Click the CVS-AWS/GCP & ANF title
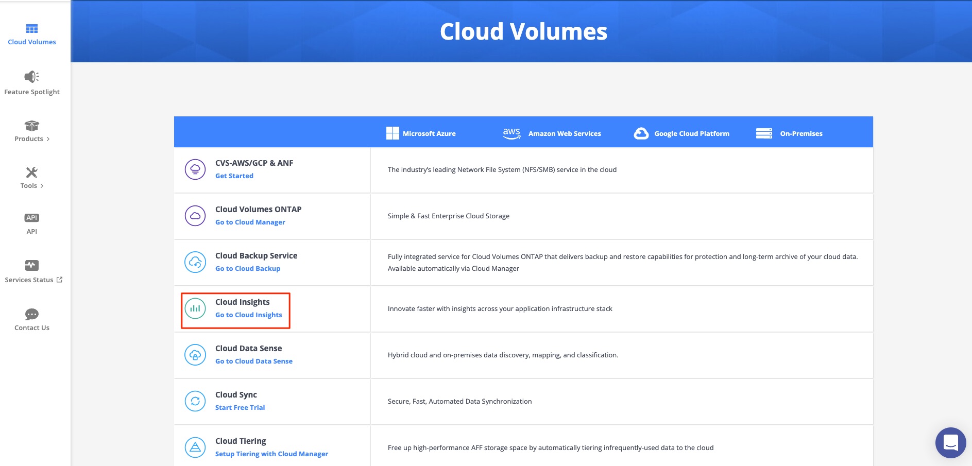 (x=254, y=163)
